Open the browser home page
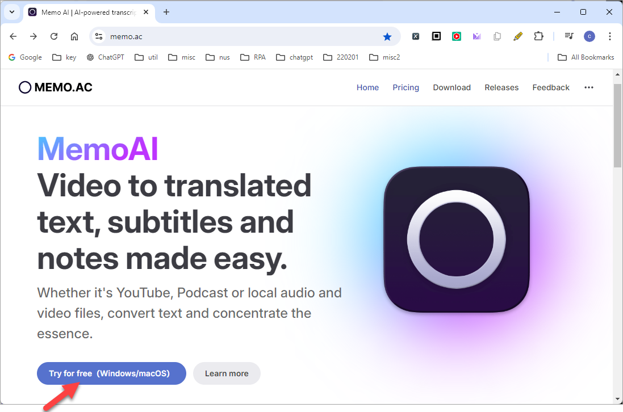The height and width of the screenshot is (412, 623). [74, 36]
